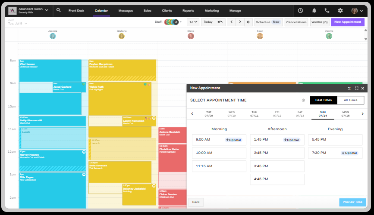Open the settings gear

pyautogui.click(x=340, y=10)
